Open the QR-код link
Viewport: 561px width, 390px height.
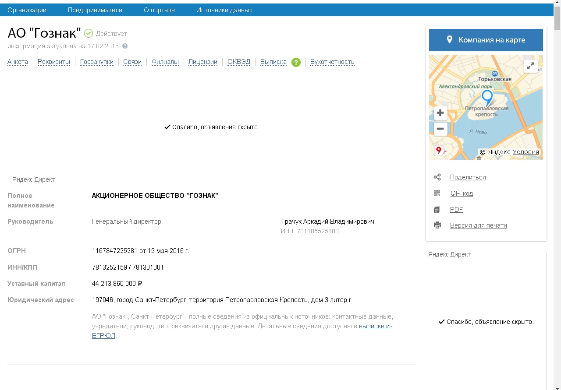click(462, 193)
